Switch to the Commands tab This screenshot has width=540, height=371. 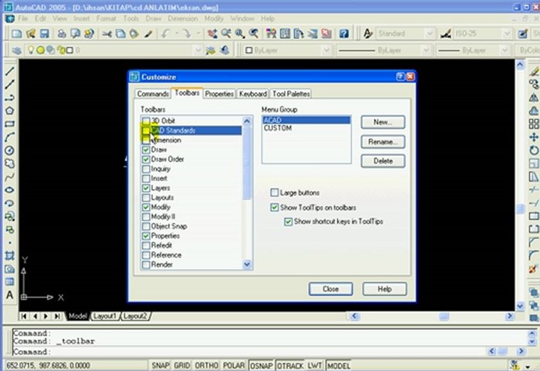click(x=153, y=94)
